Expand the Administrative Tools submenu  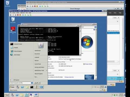point(41,71)
